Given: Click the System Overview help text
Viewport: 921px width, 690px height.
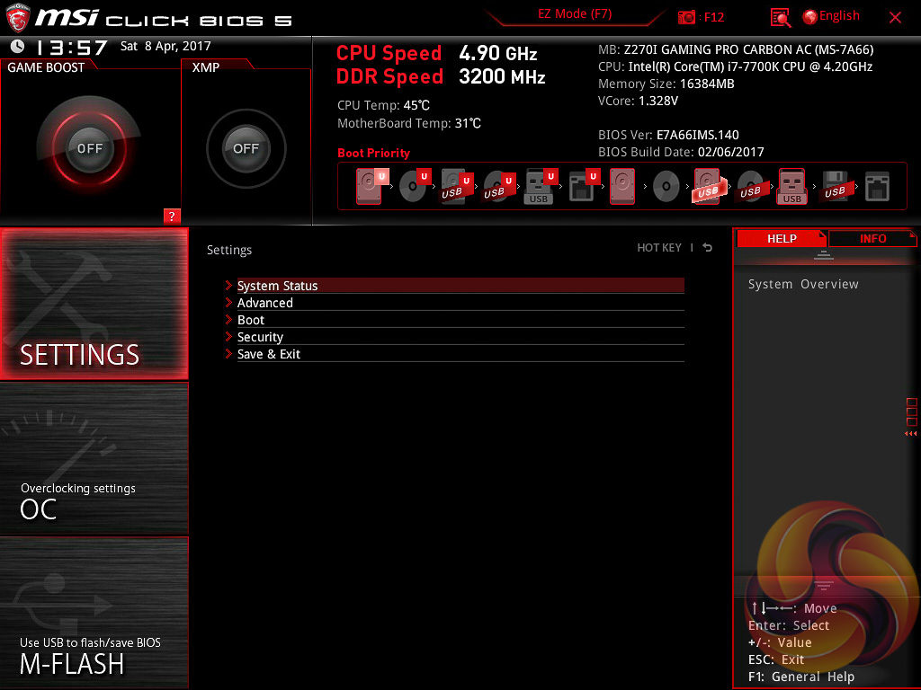Looking at the screenshot, I should pyautogui.click(x=803, y=284).
